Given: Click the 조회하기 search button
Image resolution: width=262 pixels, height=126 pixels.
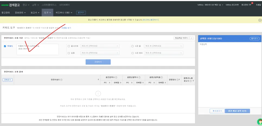Looking at the screenshot, I should click(98, 62).
